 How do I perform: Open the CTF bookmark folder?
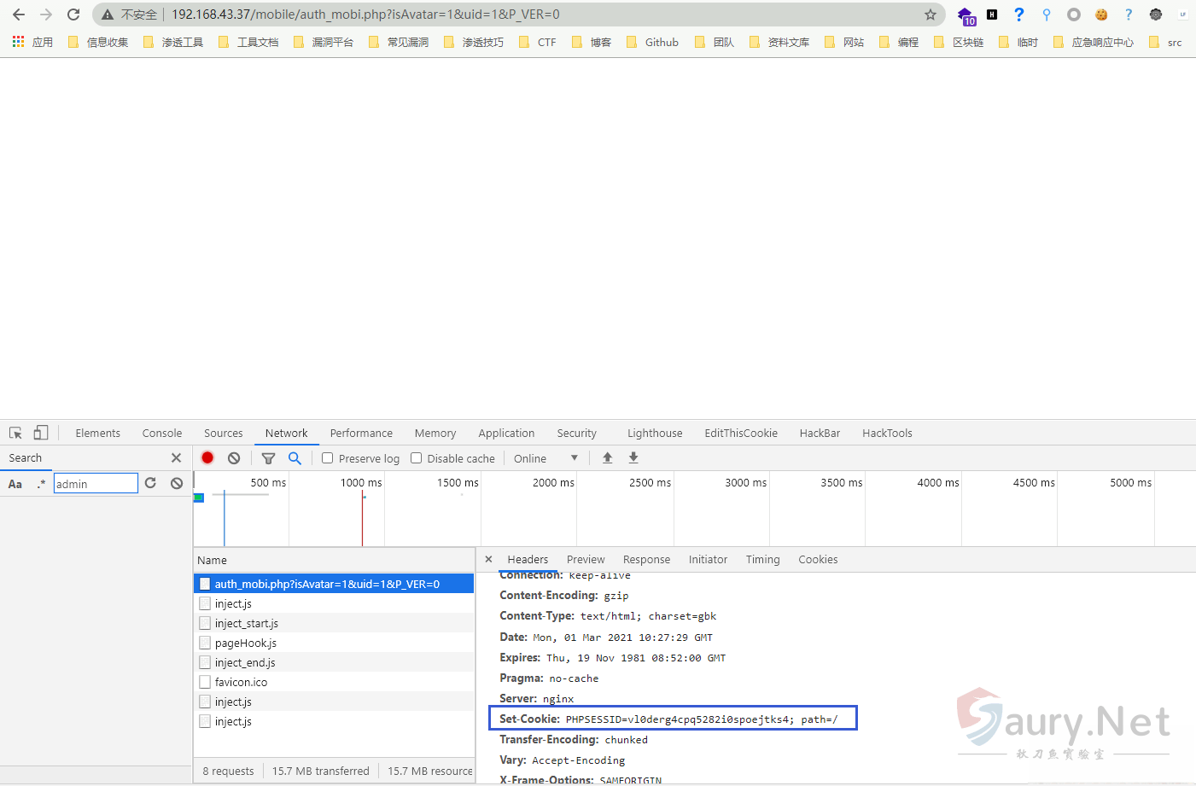click(538, 42)
